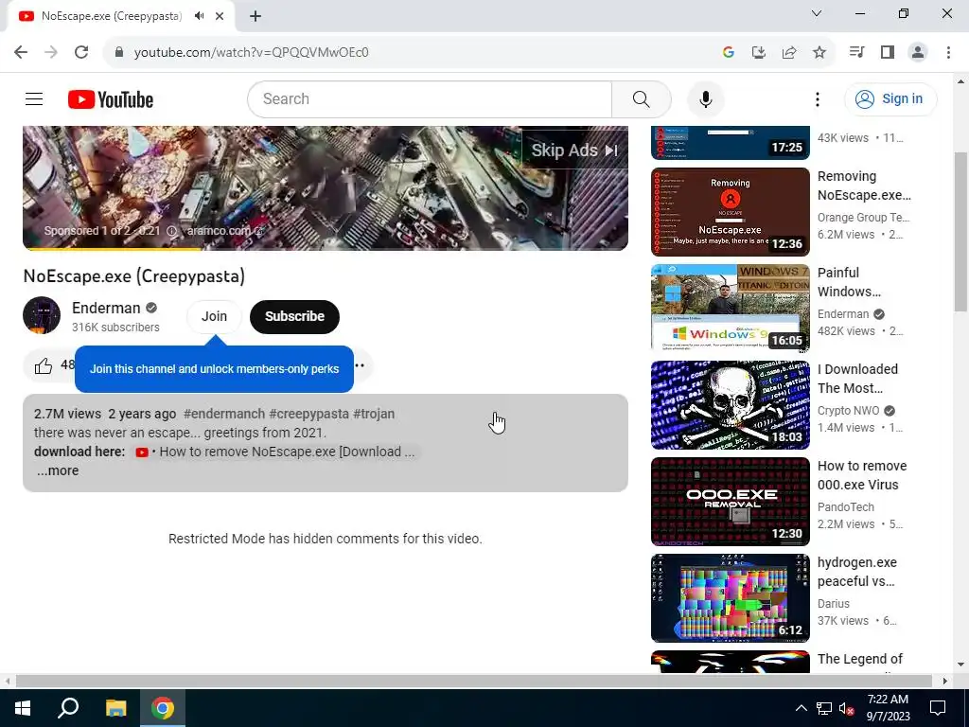Start voice search with the microphone
Image resolution: width=969 pixels, height=727 pixels.
(705, 98)
